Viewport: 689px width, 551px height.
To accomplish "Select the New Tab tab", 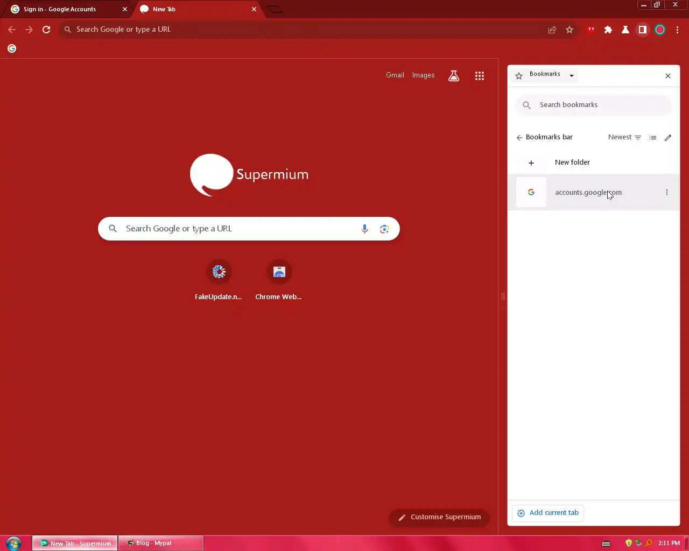I will pyautogui.click(x=196, y=9).
